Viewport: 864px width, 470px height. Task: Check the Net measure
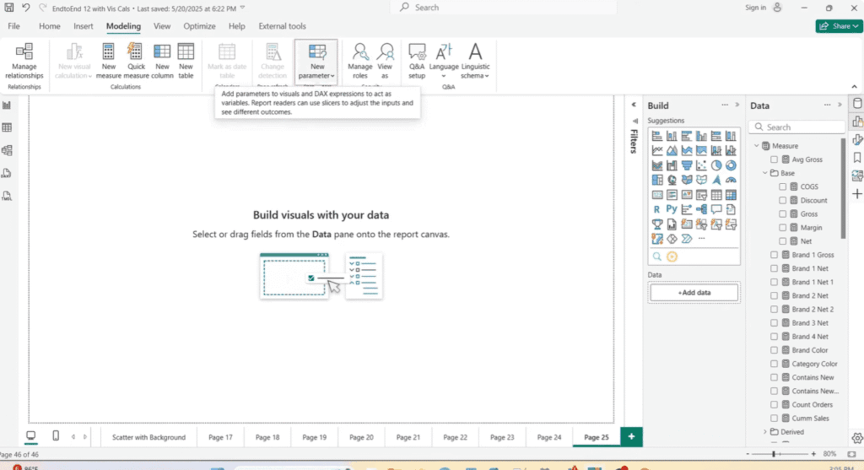[x=782, y=241]
